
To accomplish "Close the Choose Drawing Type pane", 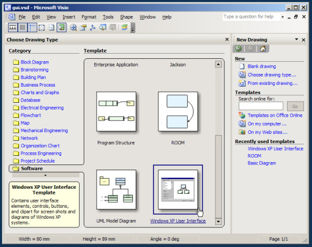I will click(x=227, y=39).
